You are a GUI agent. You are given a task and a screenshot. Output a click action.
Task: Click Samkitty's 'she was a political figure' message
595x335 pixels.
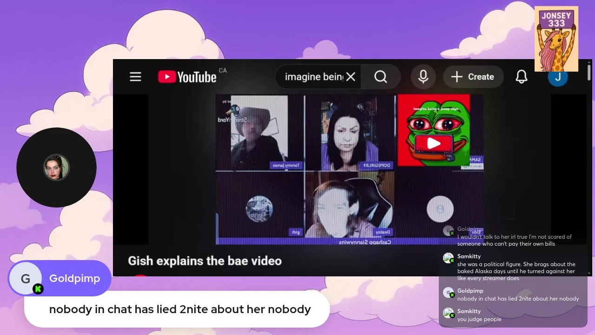[516, 271]
